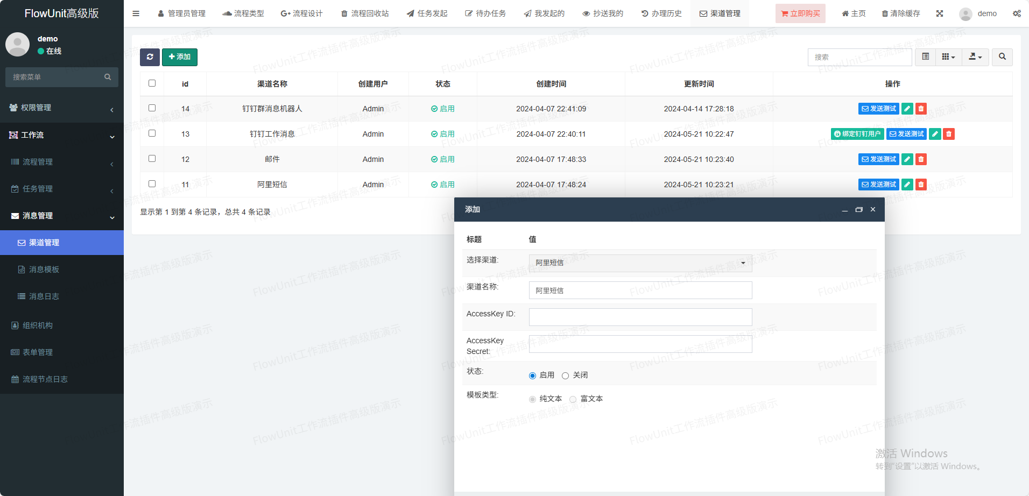Click the AccessKey ID input field
1029x496 pixels.
click(x=640, y=317)
